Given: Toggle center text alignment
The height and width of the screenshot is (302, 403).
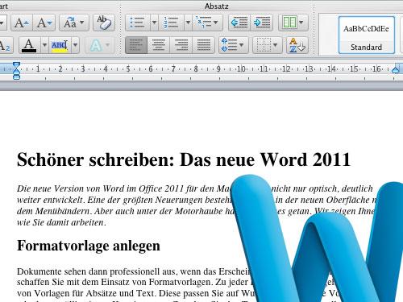Looking at the screenshot, I should point(159,45).
